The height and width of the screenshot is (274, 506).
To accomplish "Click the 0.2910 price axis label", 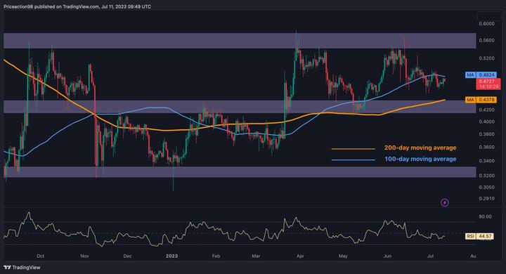I will (486, 199).
